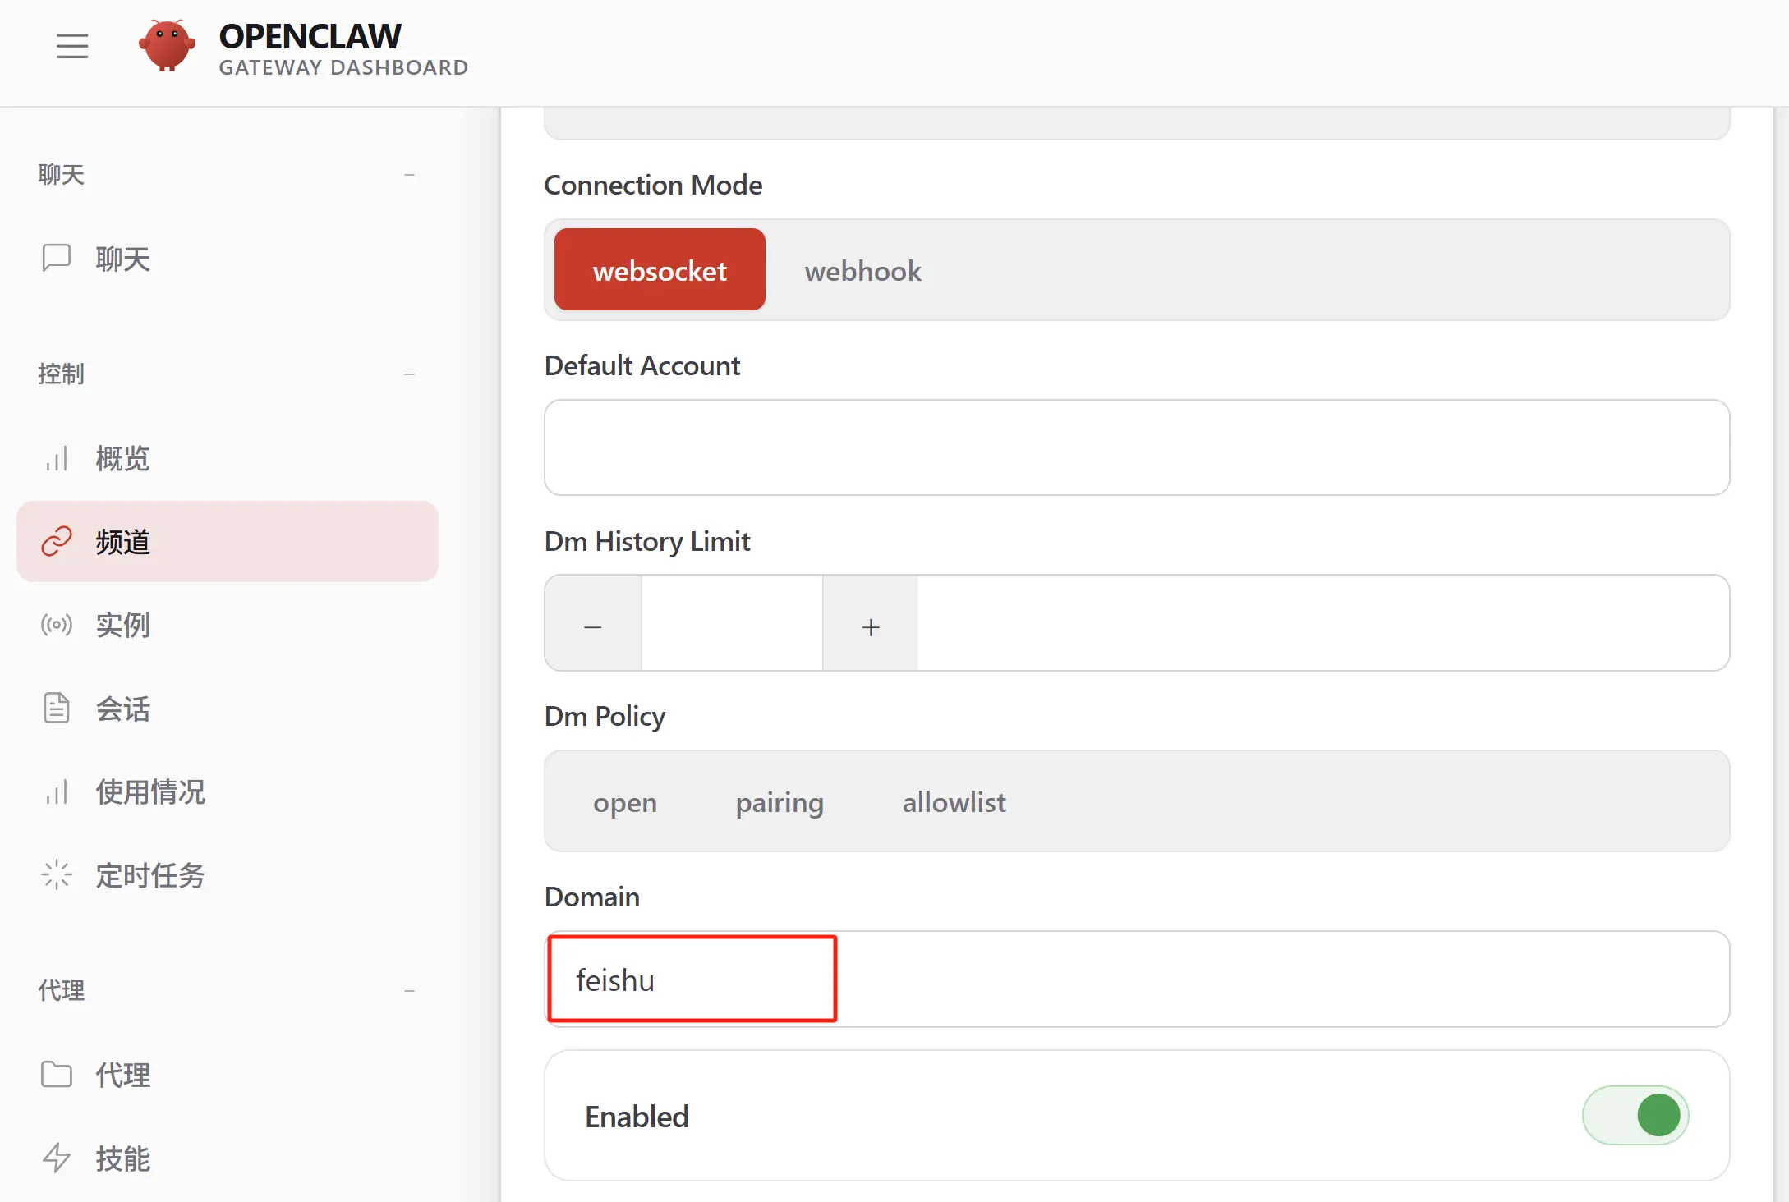Screen dimensions: 1789x1202
Task: Click the 技能 lightning bolt icon
Action: pyautogui.click(x=57, y=1158)
